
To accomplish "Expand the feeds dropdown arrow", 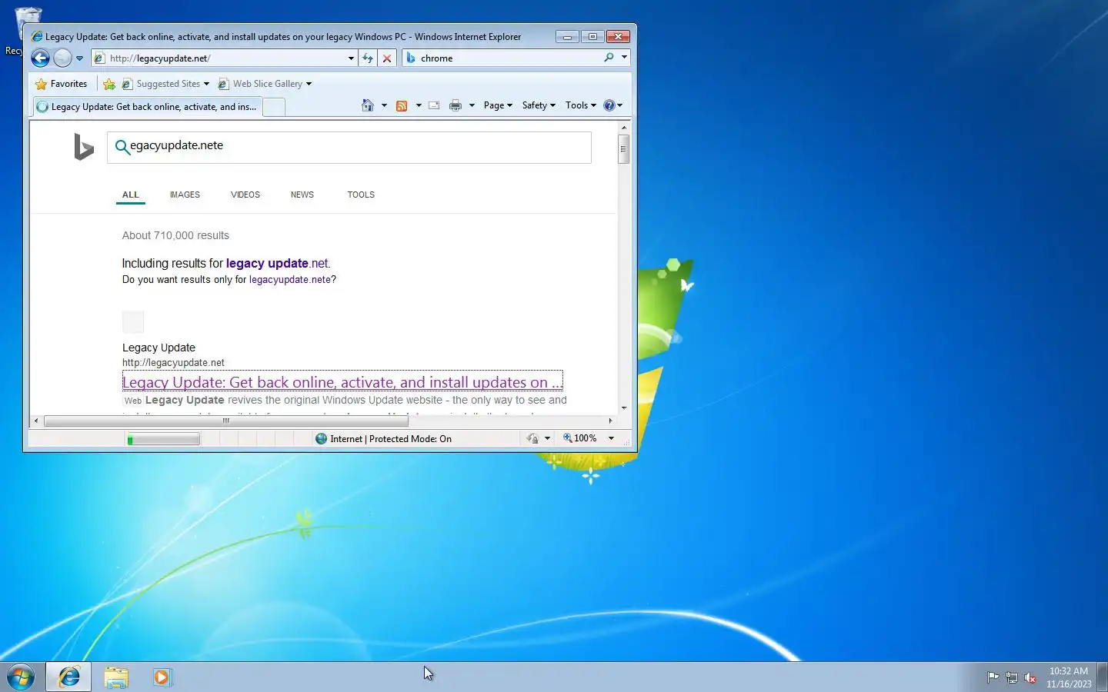I will pos(419,105).
